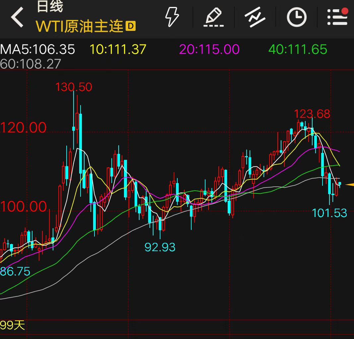This screenshot has width=354, height=339.
Task: Tap the latest candlestick at chart right
Action: pyautogui.click(x=339, y=184)
